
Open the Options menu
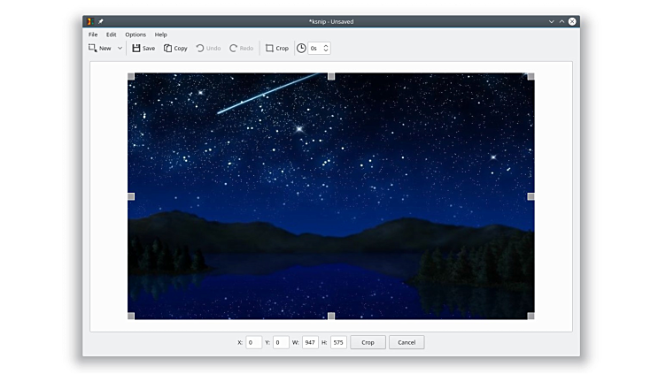pyautogui.click(x=136, y=34)
